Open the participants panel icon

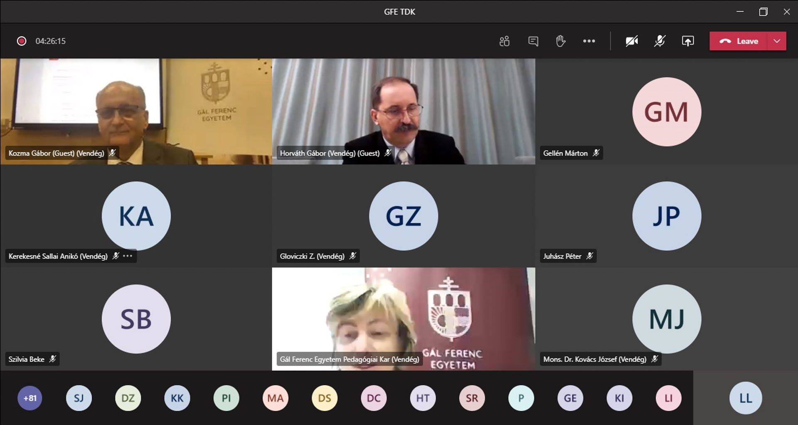504,41
